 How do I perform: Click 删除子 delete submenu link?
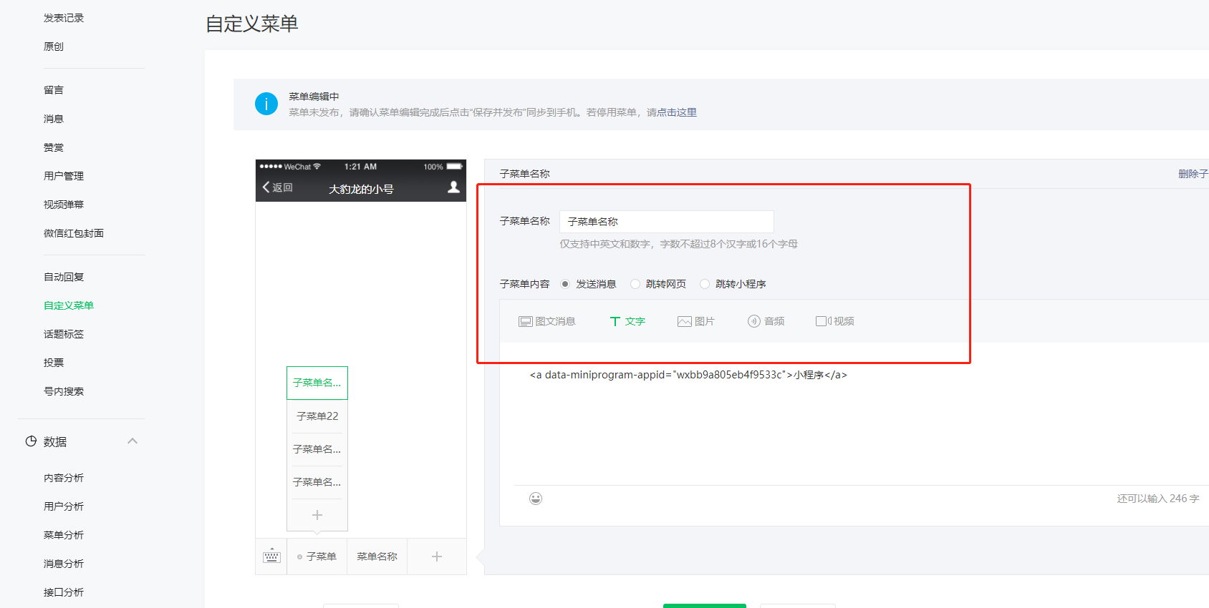(x=1193, y=174)
